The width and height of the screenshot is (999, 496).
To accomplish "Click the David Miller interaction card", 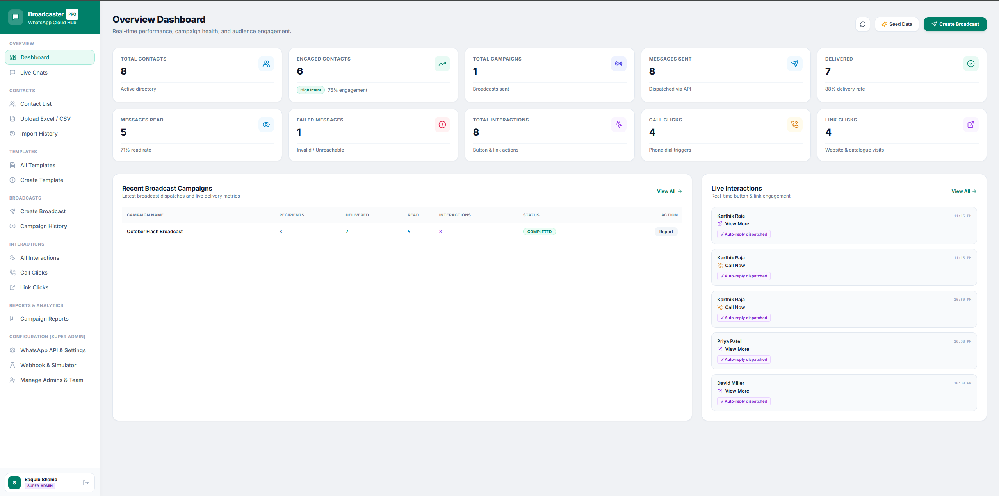I will [x=844, y=393].
